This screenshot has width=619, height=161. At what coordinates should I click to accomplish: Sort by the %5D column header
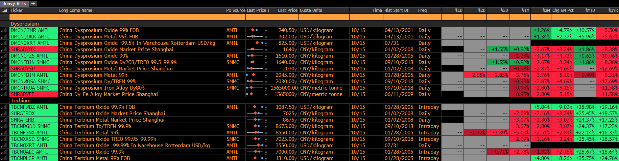pyautogui.click(x=498, y=10)
